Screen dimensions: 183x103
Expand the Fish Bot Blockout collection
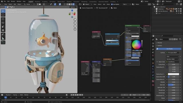[154, 11]
